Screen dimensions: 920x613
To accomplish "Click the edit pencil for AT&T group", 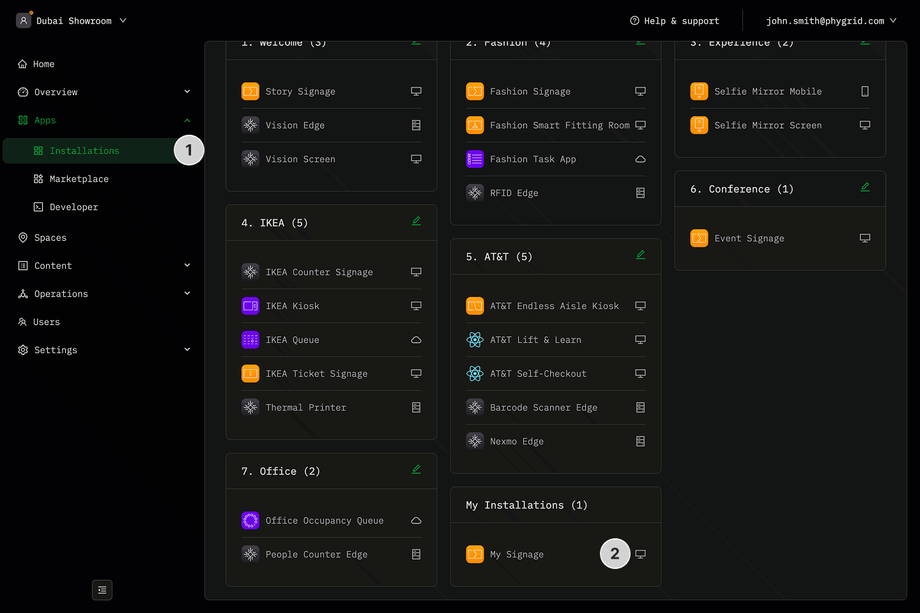I will point(640,255).
